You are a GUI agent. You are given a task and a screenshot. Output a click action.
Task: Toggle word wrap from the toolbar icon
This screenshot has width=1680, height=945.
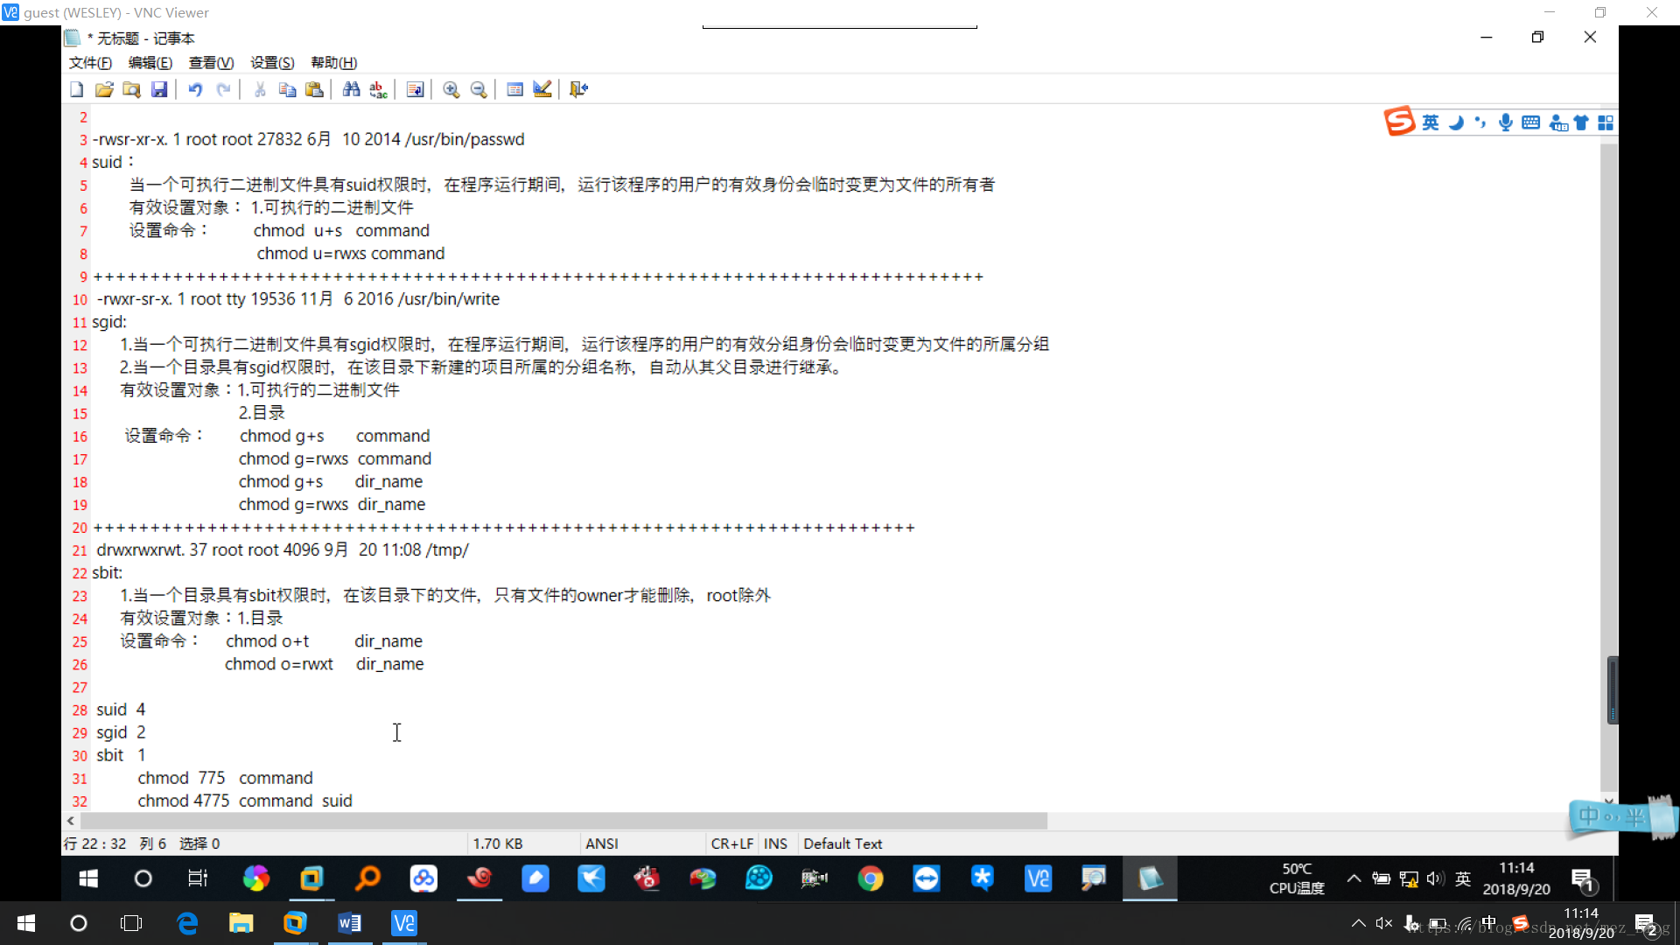point(415,89)
